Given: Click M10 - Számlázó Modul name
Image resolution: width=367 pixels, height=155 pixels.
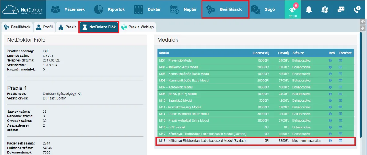Looking at the screenshot, I should [x=176, y=100].
